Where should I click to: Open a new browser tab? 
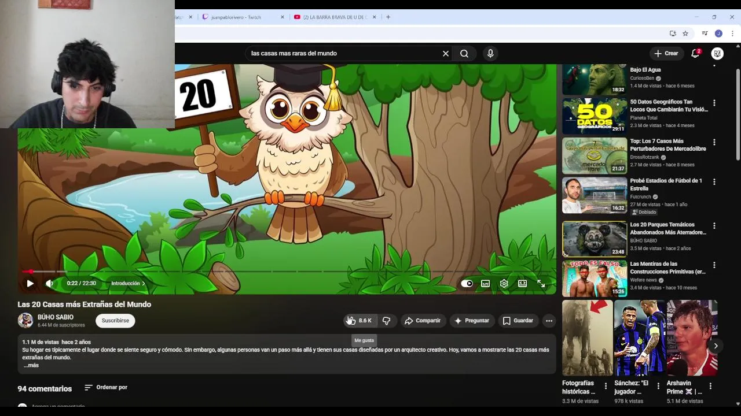tap(388, 17)
